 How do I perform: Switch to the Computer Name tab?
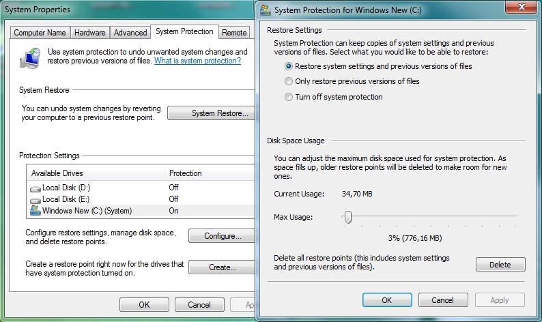pos(40,33)
